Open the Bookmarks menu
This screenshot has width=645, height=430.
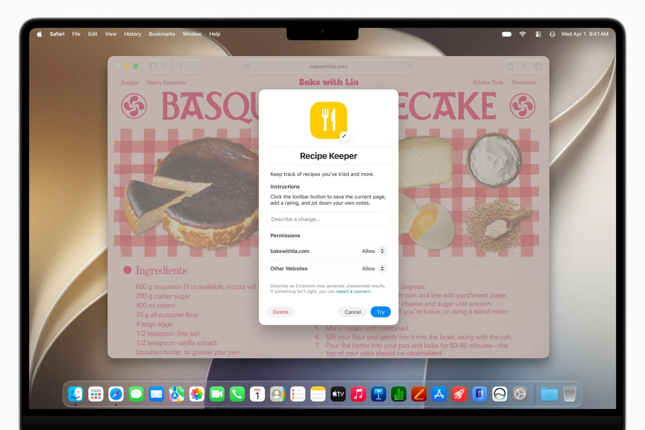162,34
